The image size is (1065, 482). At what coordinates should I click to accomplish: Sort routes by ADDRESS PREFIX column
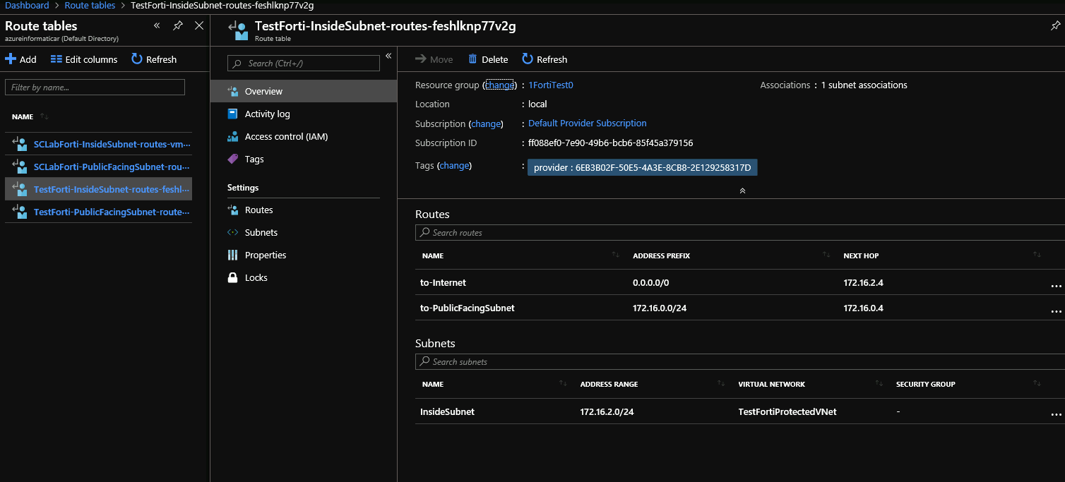826,255
